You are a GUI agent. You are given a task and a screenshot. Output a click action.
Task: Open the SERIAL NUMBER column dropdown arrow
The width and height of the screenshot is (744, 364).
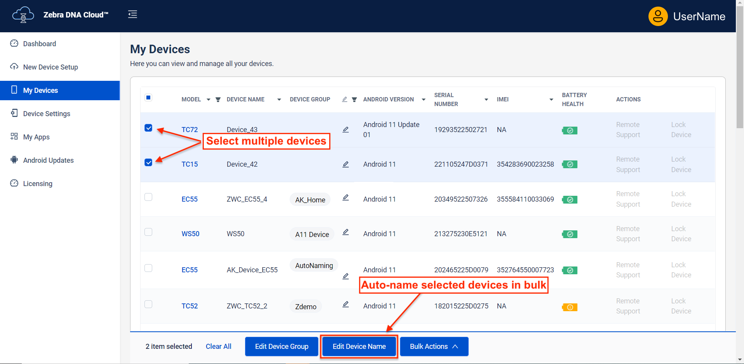486,100
